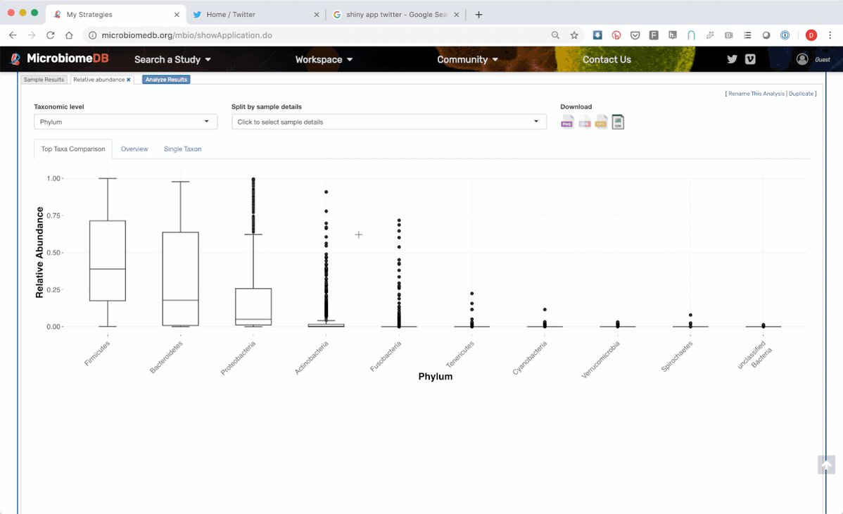This screenshot has width=843, height=514.
Task: Go back with the browser back arrow
Action: 13,35
